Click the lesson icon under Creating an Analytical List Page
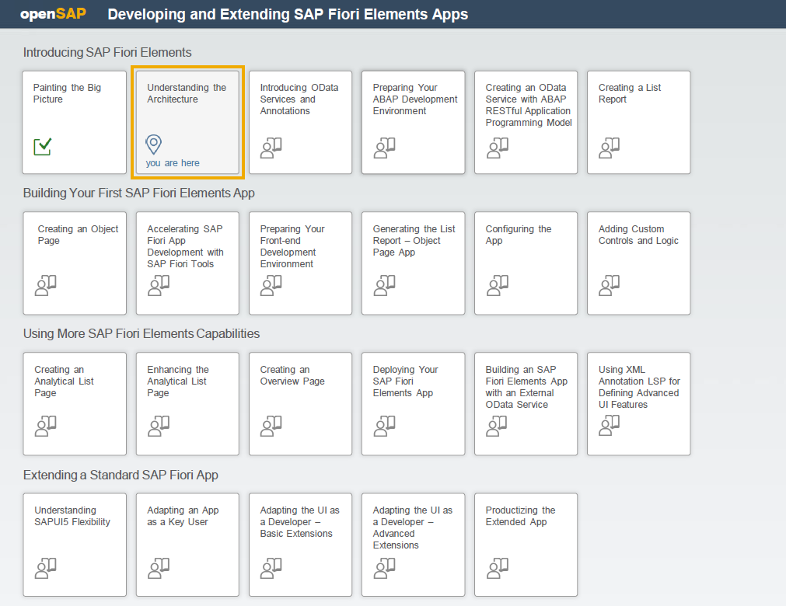 [46, 426]
